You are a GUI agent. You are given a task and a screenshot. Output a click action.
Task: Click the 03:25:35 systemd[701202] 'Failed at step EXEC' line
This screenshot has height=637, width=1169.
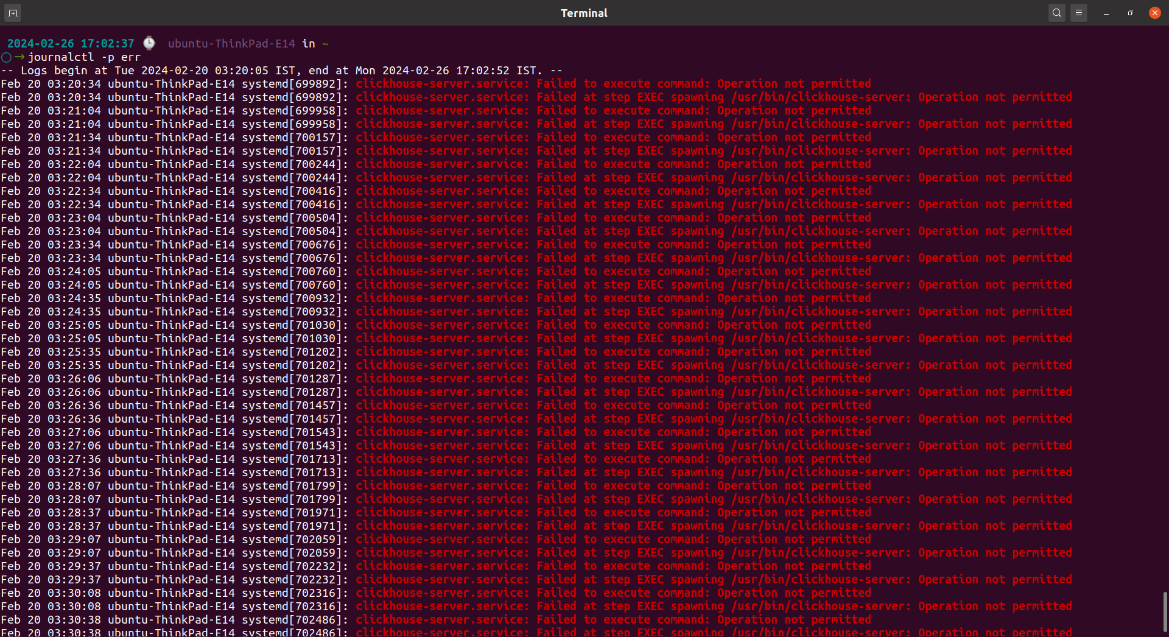tap(536, 365)
